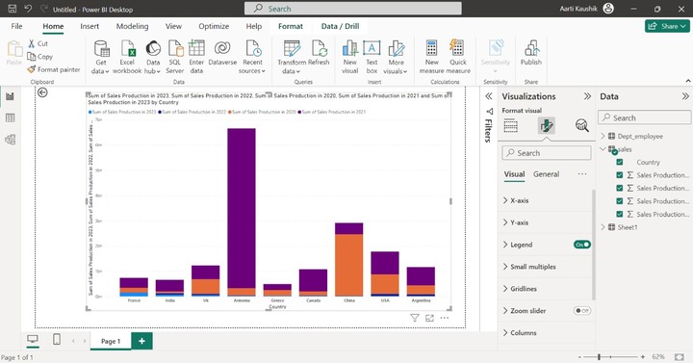Click the Cut scissors icon
The width and height of the screenshot is (693, 363).
[32, 43]
